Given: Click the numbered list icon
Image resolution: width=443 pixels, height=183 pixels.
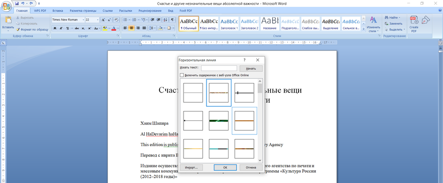Looking at the screenshot, I should click(x=134, y=20).
